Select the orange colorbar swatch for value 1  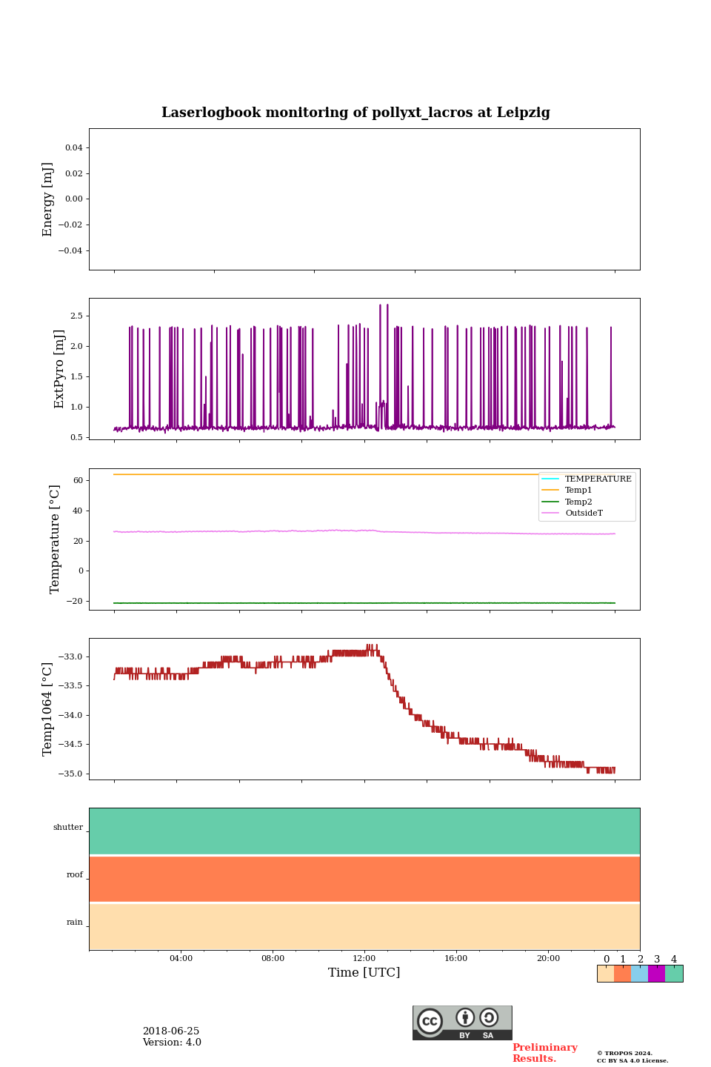(x=622, y=974)
